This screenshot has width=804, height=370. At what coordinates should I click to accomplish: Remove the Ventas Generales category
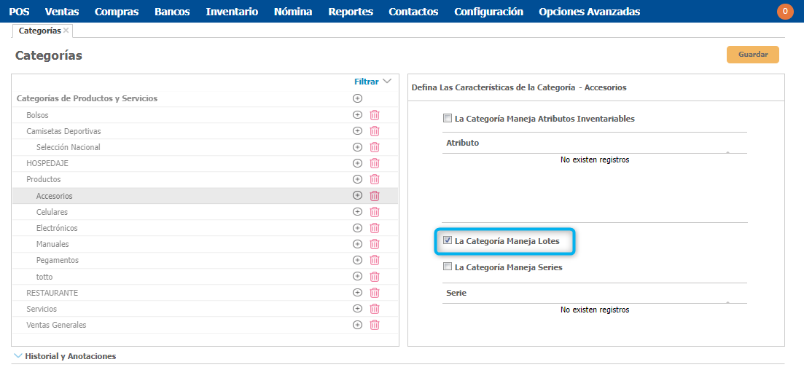[375, 325]
